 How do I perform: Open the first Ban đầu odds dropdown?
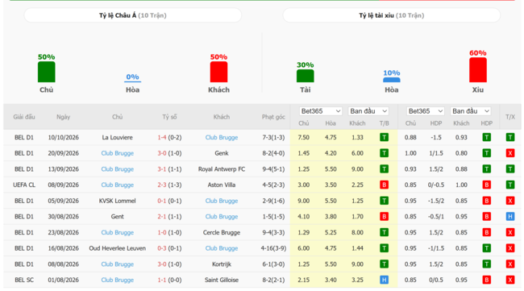pyautogui.click(x=368, y=111)
